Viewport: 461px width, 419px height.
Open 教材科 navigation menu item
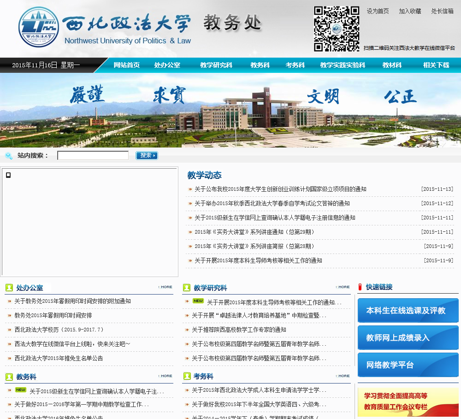click(392, 65)
